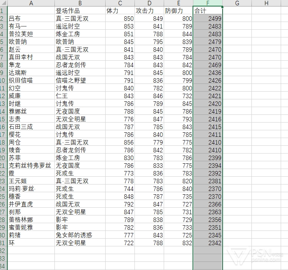The image size is (288, 270).
Task: Click the 防御力 header cell
Action: tap(178, 11)
